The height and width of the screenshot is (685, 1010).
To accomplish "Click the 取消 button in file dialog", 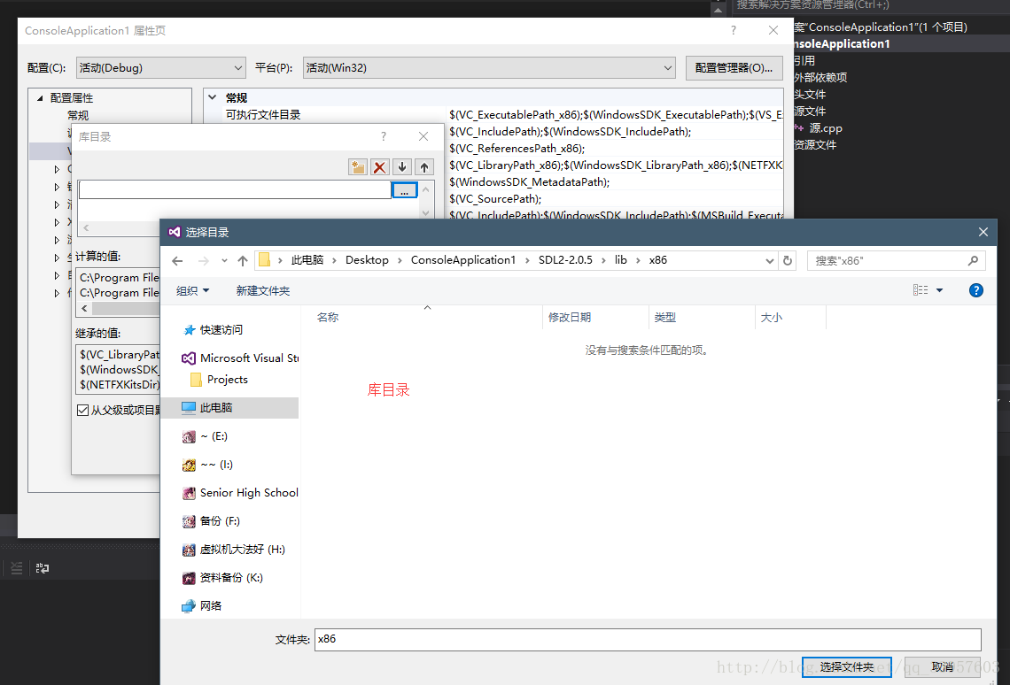I will pyautogui.click(x=943, y=667).
